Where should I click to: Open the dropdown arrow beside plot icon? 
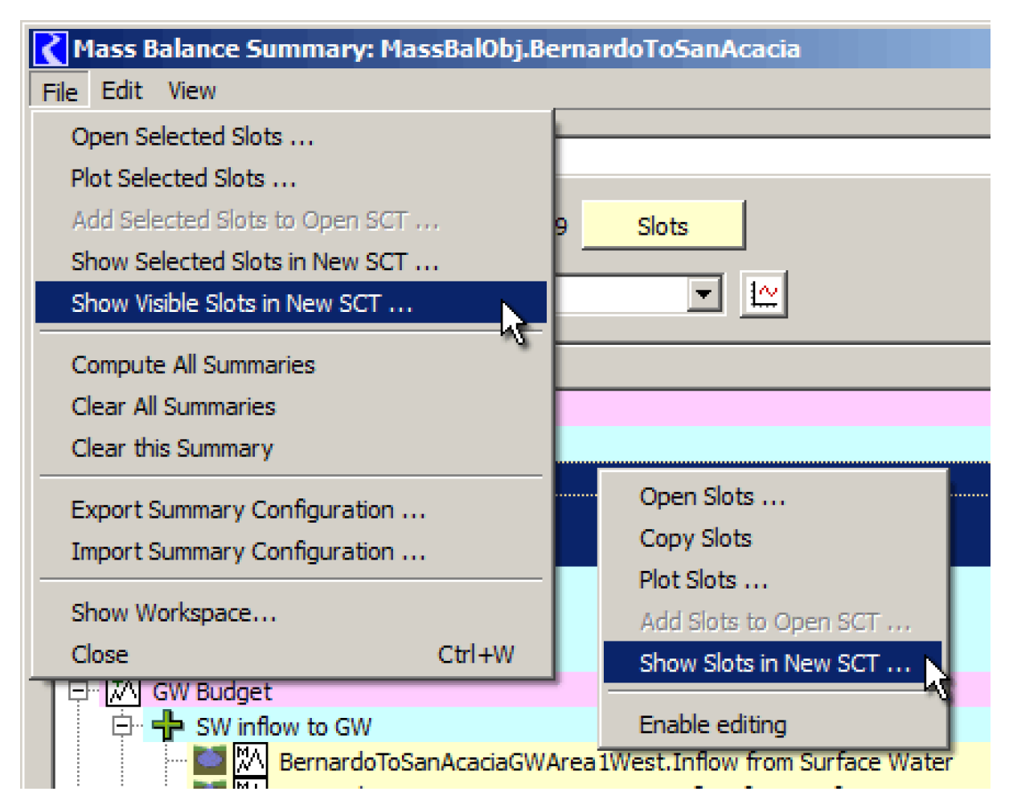(x=703, y=294)
